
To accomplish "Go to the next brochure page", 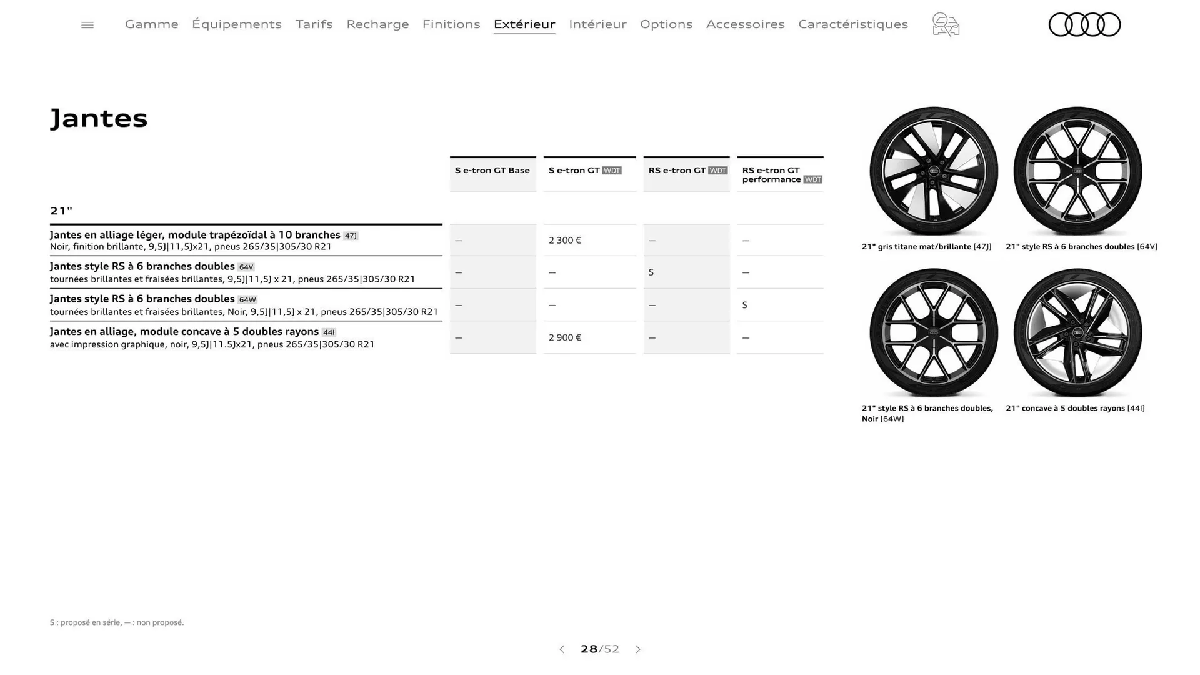I will (638, 649).
